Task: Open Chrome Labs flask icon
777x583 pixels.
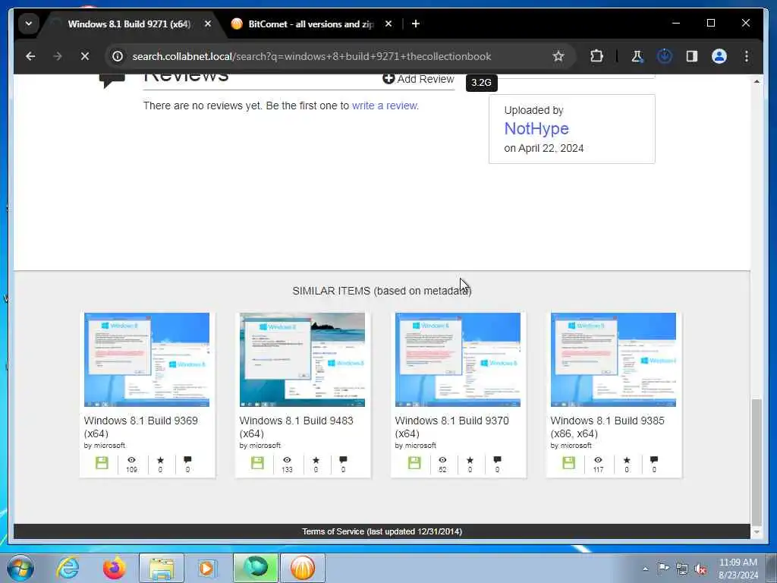Action: point(637,56)
